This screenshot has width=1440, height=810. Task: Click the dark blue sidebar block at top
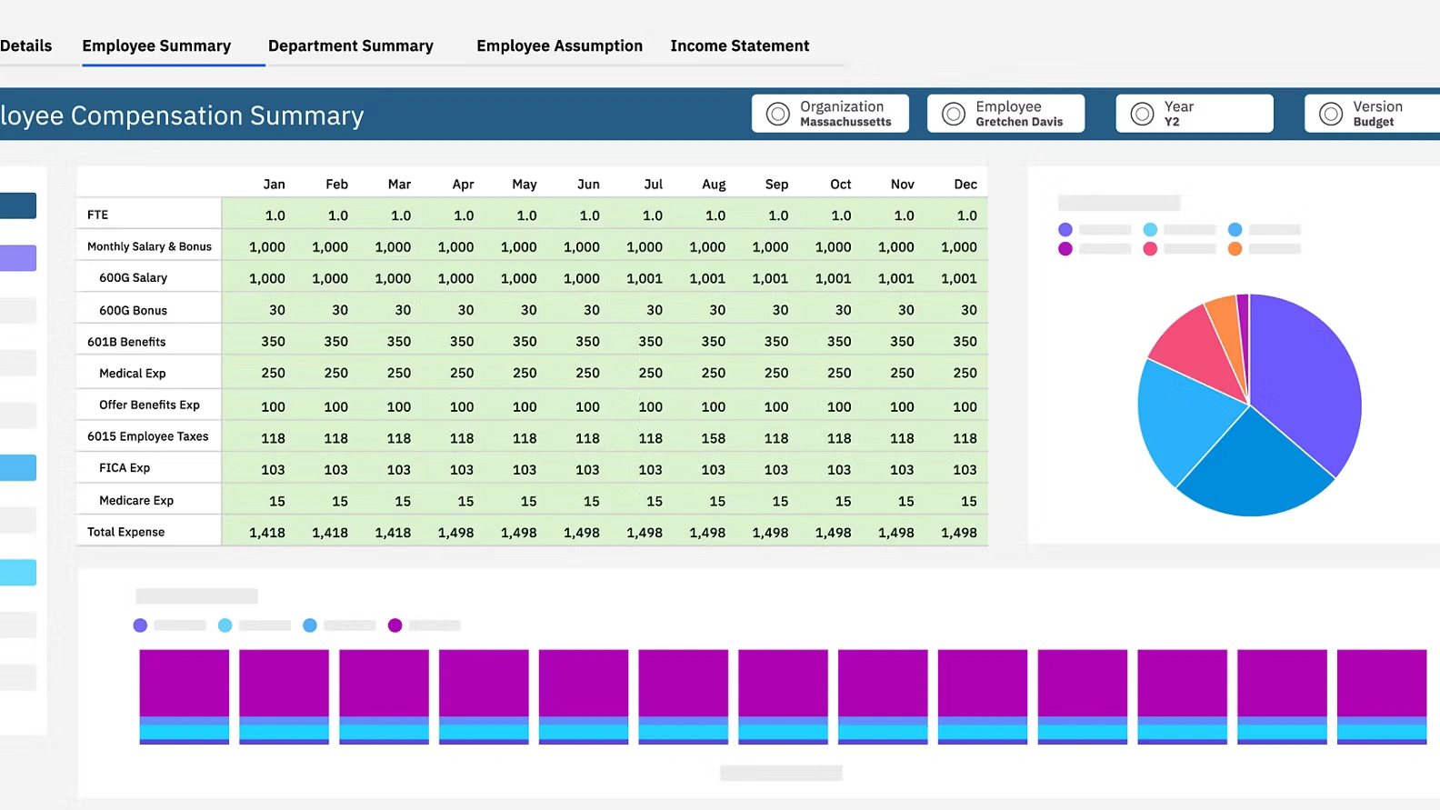[x=18, y=205]
